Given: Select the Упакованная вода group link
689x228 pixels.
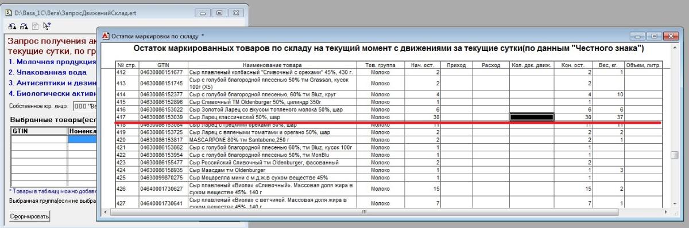Looking at the screenshot, I should pos(48,72).
